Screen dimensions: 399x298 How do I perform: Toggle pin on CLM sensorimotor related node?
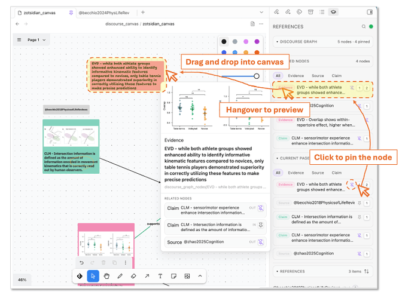[x=261, y=208]
